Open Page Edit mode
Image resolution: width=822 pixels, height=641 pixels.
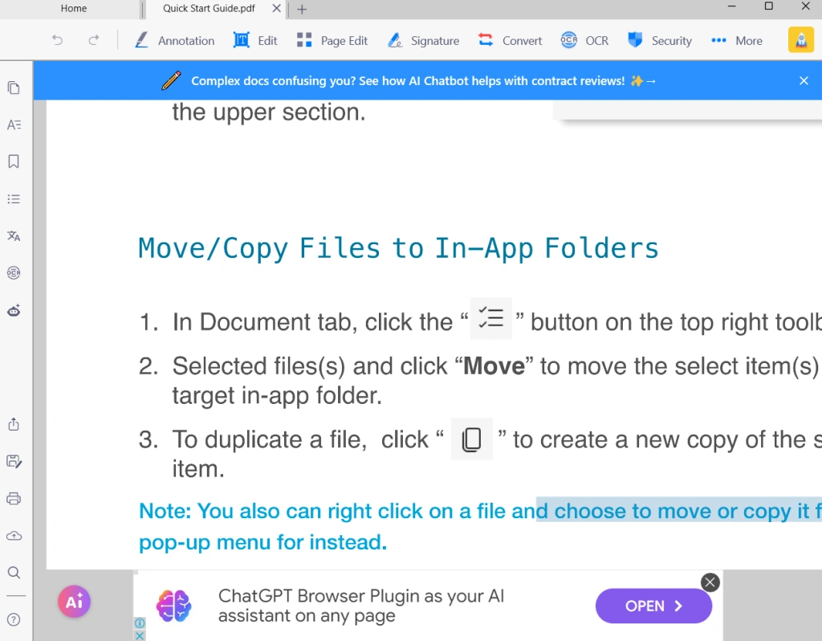pyautogui.click(x=332, y=40)
